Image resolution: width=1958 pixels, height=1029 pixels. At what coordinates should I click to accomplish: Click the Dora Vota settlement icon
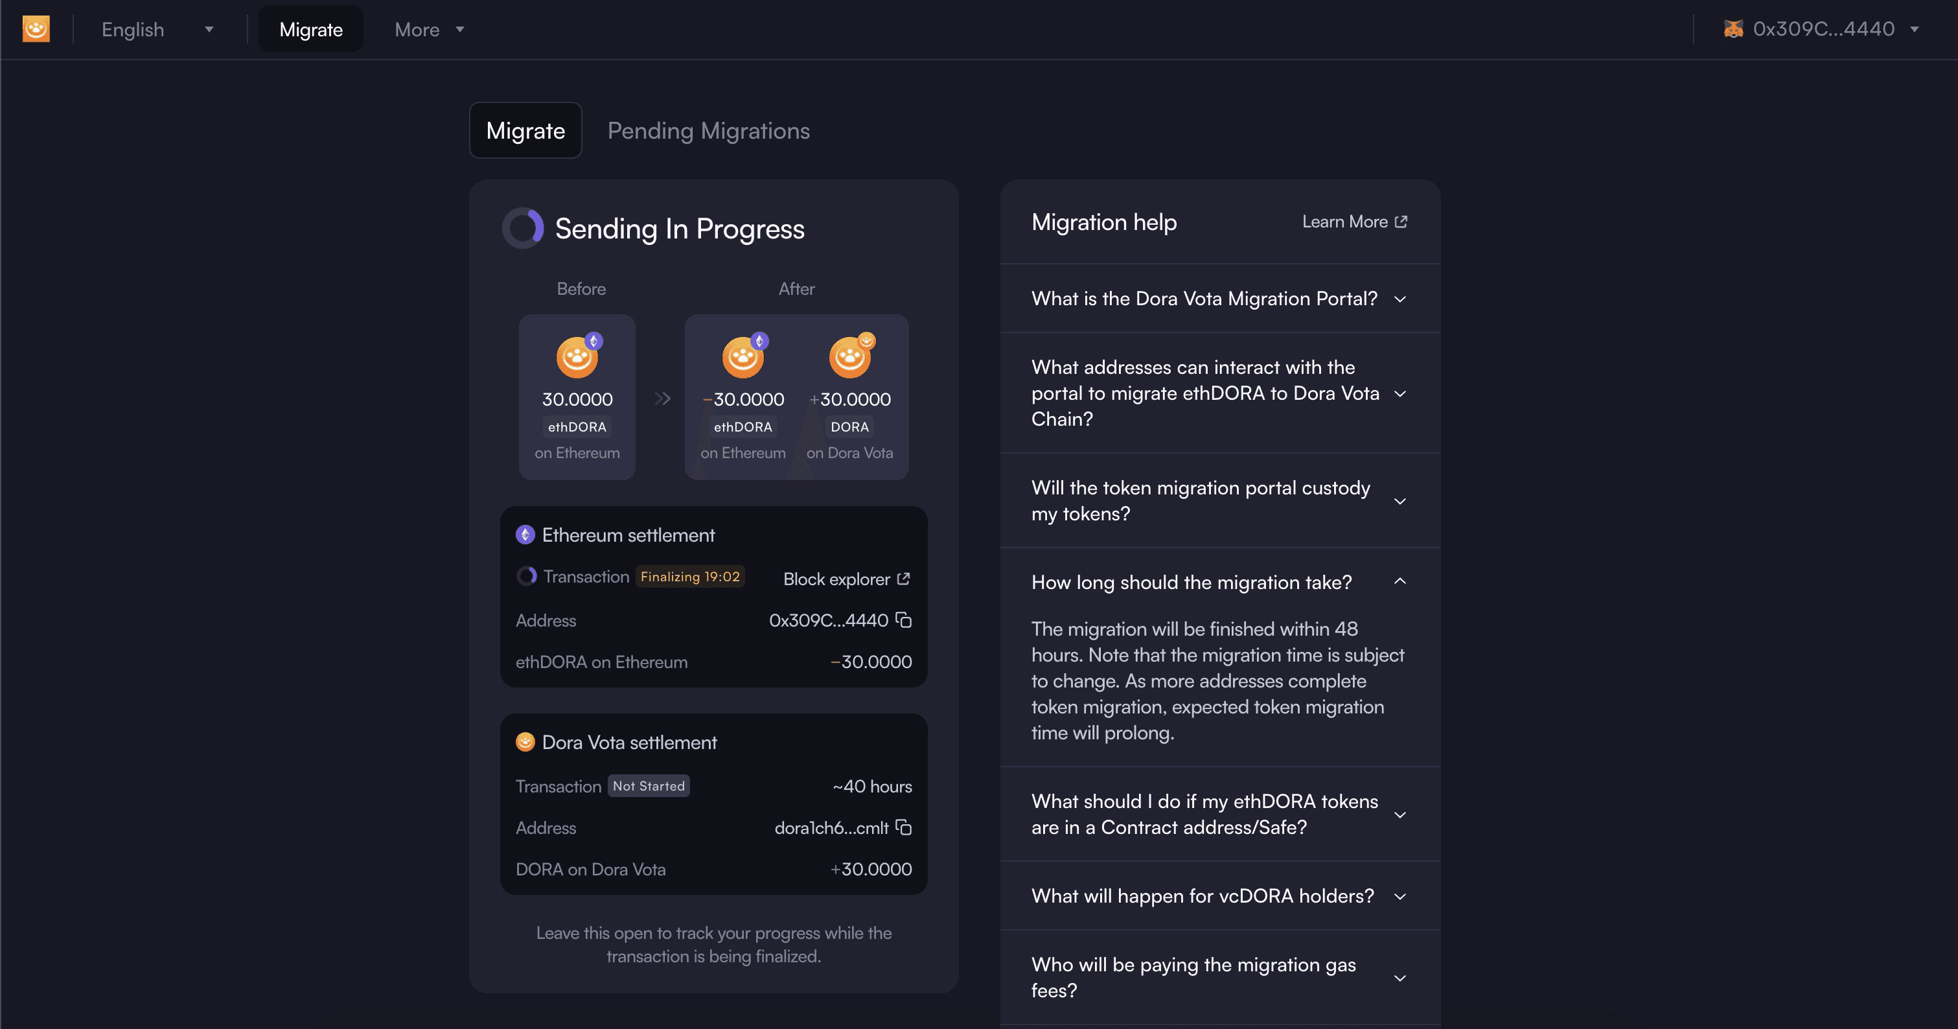pyautogui.click(x=525, y=742)
